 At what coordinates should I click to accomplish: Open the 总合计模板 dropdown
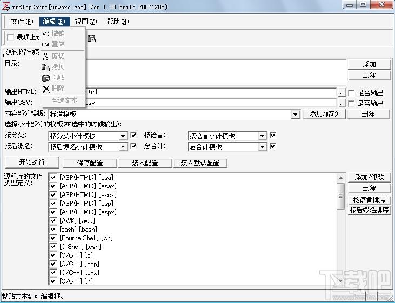(262, 146)
